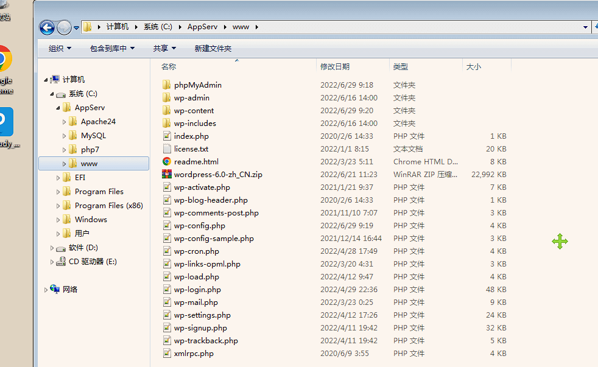Image resolution: width=598 pixels, height=367 pixels.
Task: Select EFI in the folder tree
Action: [80, 177]
